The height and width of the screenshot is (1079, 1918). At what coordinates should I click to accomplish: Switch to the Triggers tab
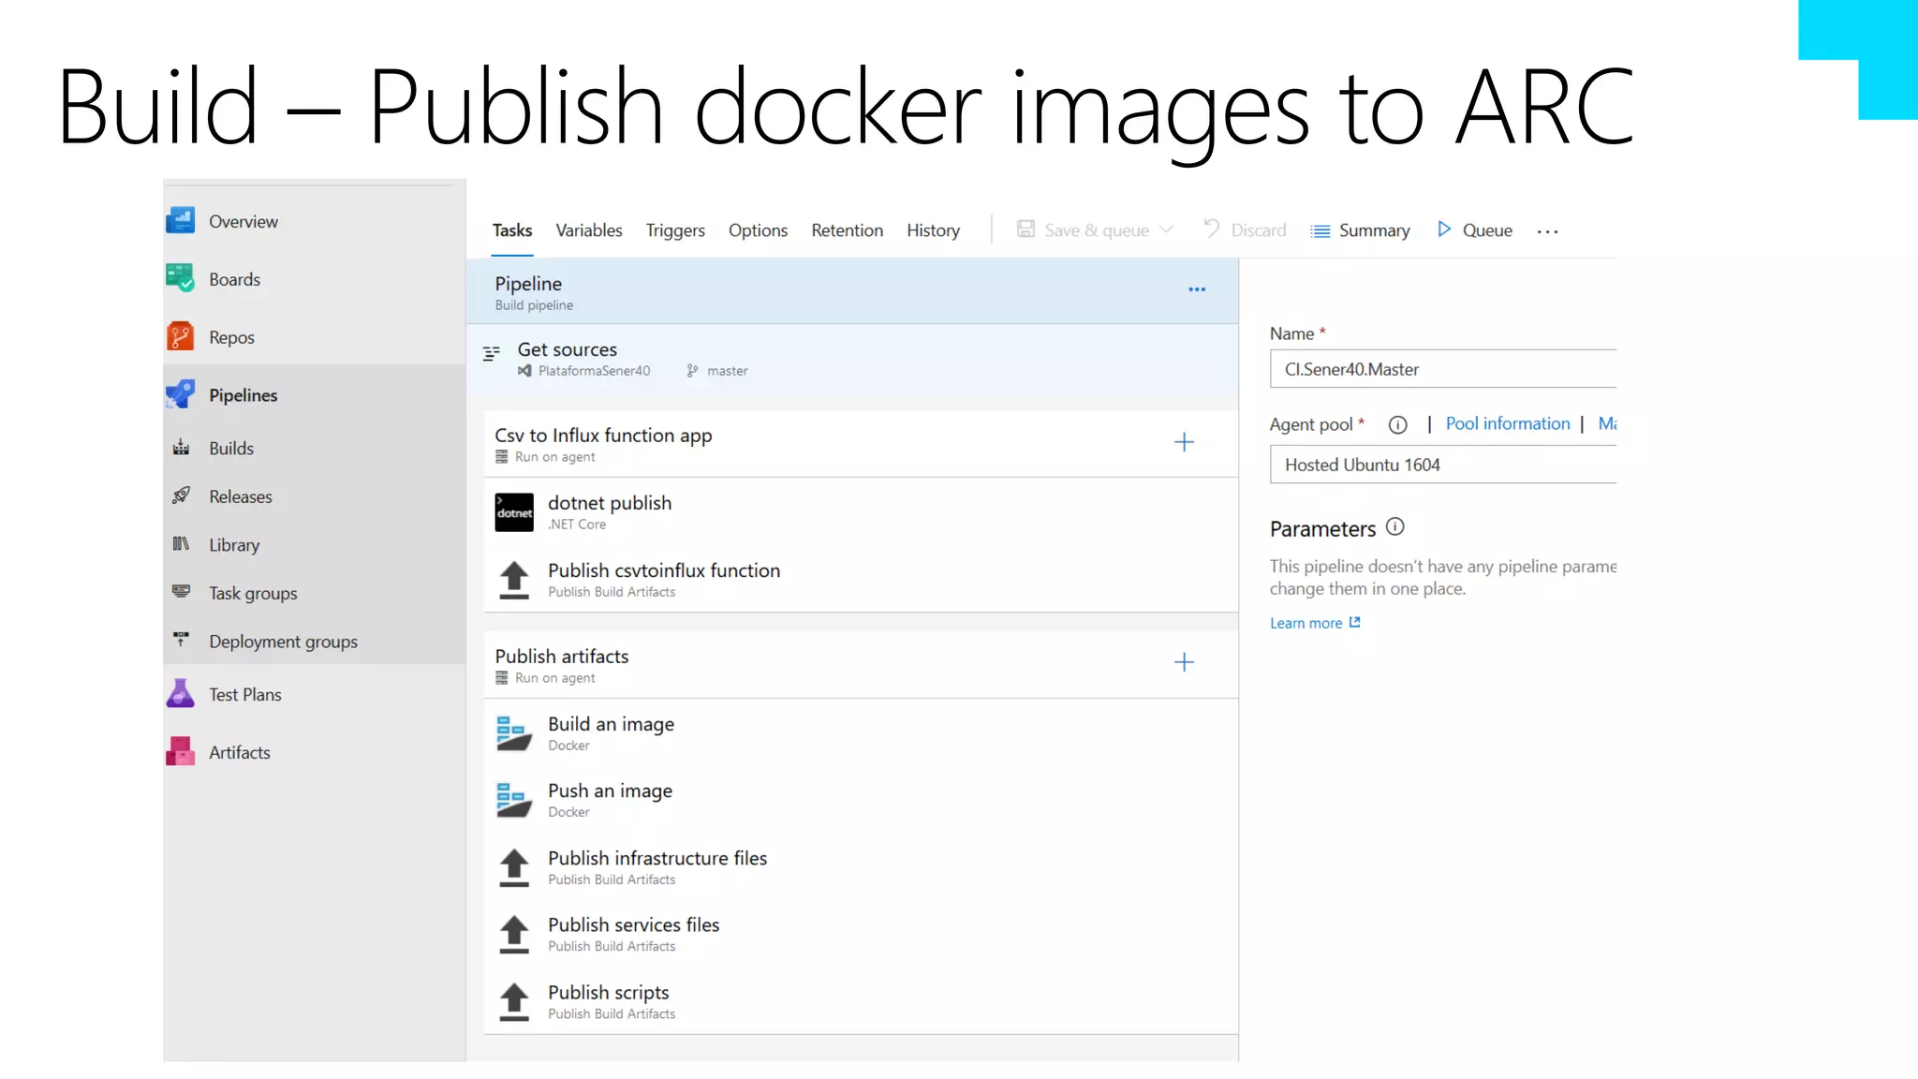point(674,230)
